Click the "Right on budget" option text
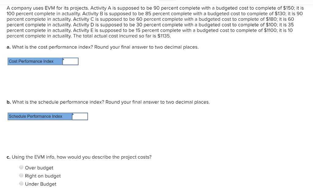The image size is (313, 193). click(x=43, y=176)
